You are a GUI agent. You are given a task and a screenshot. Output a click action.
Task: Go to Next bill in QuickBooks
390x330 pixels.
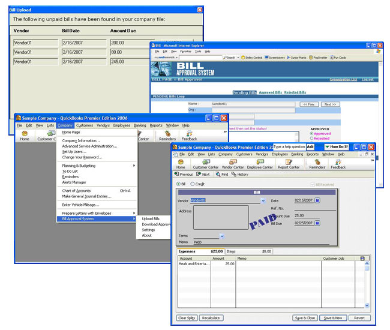pos(203,175)
